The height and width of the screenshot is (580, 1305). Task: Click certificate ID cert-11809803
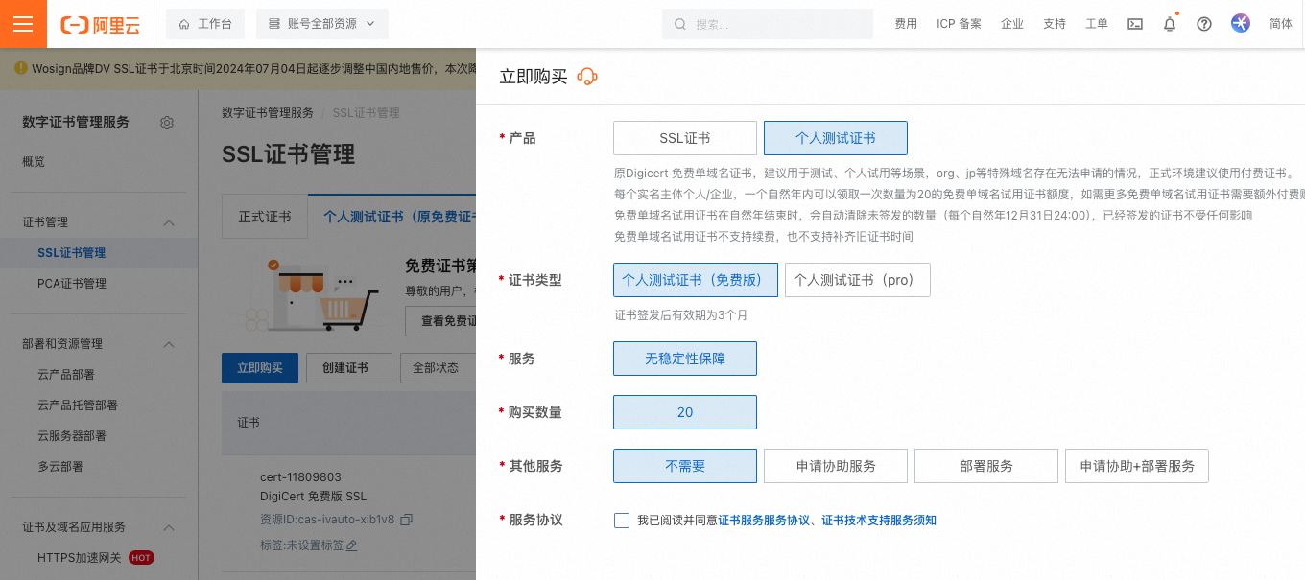[300, 477]
